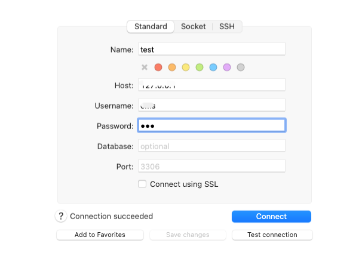Click into the Name field
359x271 pixels.
[211, 50]
